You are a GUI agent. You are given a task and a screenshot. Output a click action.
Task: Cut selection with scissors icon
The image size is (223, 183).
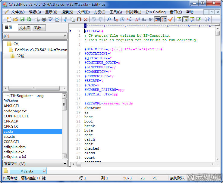[x=65, y=19]
